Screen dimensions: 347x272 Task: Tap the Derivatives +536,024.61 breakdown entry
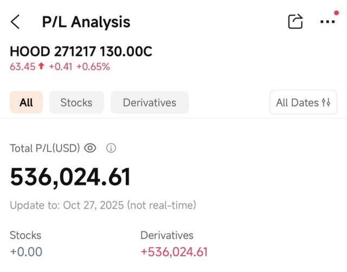[x=174, y=244]
